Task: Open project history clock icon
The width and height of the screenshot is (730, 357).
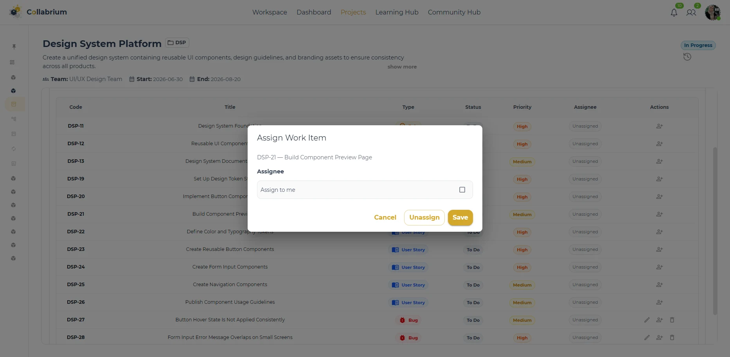Action: (x=687, y=57)
